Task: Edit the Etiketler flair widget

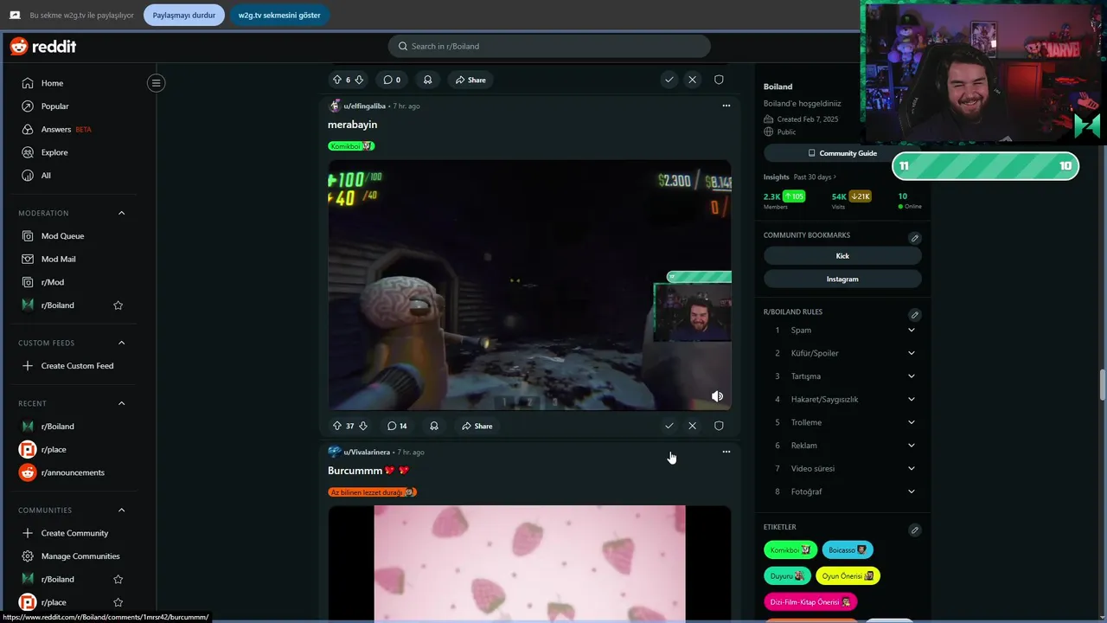Action: pyautogui.click(x=915, y=530)
